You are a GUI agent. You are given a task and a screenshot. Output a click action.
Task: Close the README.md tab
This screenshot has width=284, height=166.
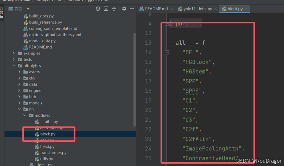click(x=171, y=9)
